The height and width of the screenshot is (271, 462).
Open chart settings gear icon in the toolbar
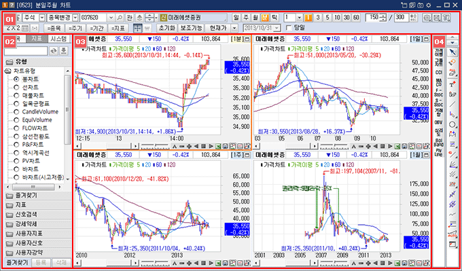427,18
